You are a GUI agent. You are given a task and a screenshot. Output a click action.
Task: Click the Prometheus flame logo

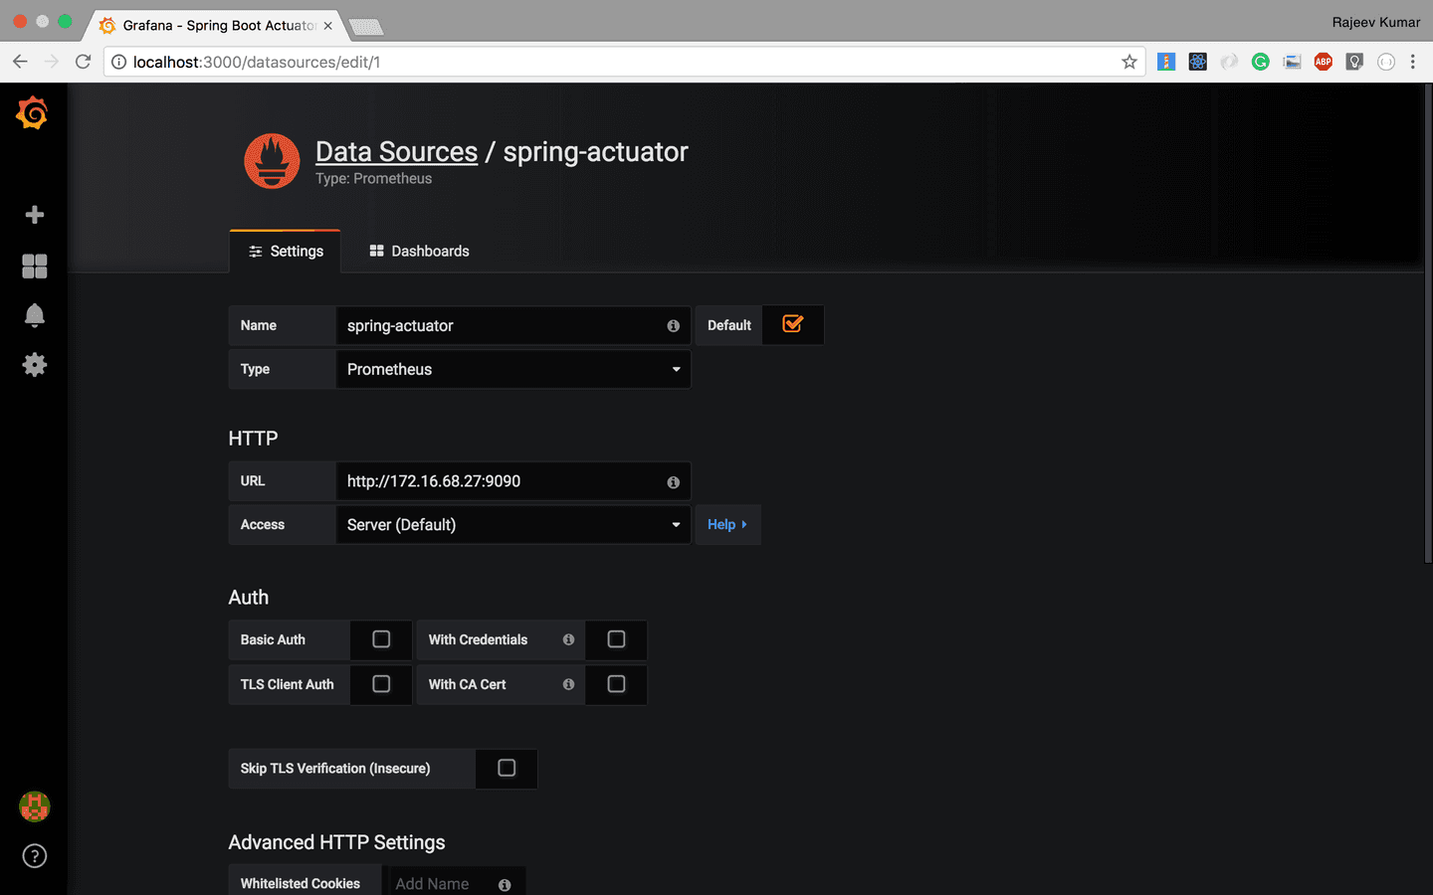[272, 161]
